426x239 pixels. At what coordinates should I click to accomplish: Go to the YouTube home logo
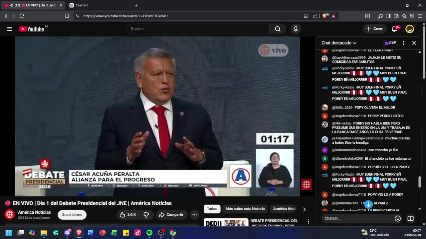[31, 29]
